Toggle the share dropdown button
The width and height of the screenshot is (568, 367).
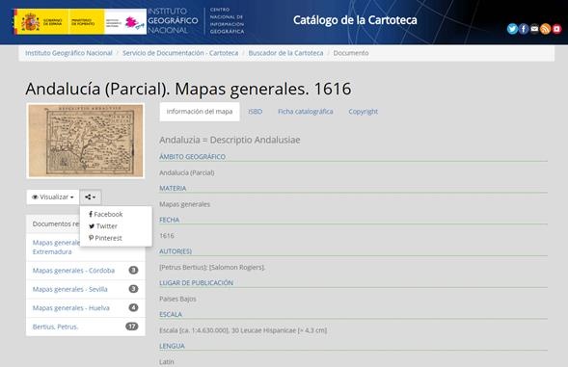[91, 197]
